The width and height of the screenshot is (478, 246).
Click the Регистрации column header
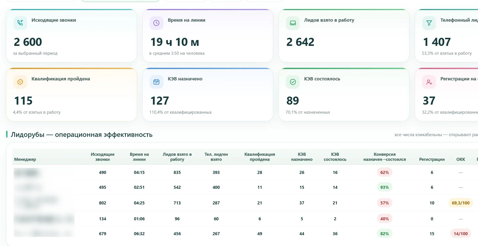pyautogui.click(x=432, y=159)
